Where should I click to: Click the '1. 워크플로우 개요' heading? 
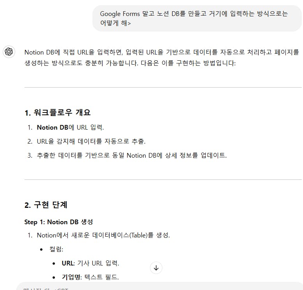tap(57, 112)
